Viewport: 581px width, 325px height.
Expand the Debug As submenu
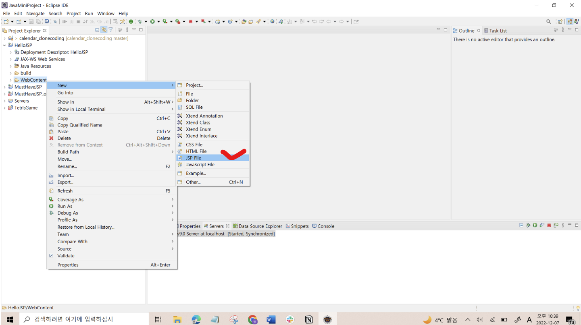pos(112,213)
